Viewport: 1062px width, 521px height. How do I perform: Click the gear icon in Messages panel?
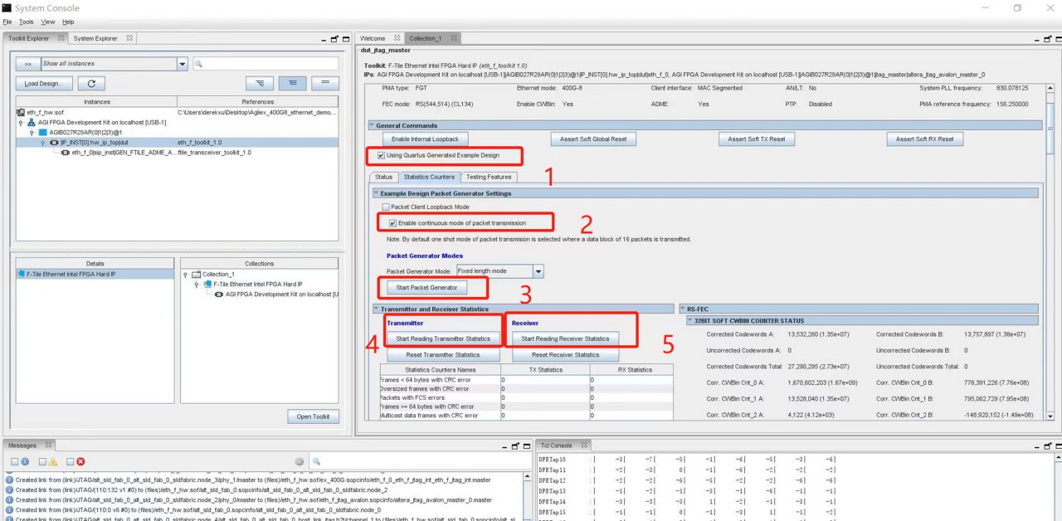tap(300, 461)
